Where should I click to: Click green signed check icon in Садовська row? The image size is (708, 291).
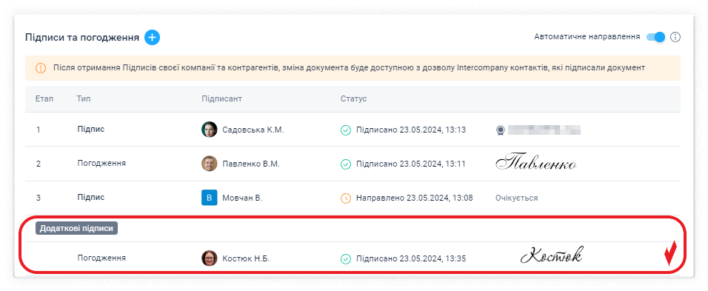[x=345, y=130]
